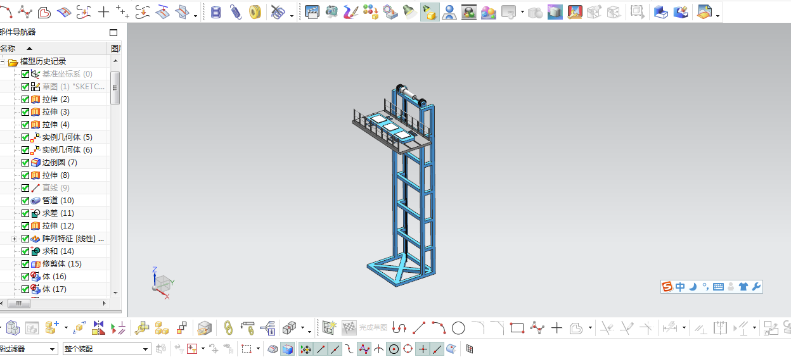Click the yellow ring icon in top toolbar
The height and width of the screenshot is (357, 791).
pos(255,11)
